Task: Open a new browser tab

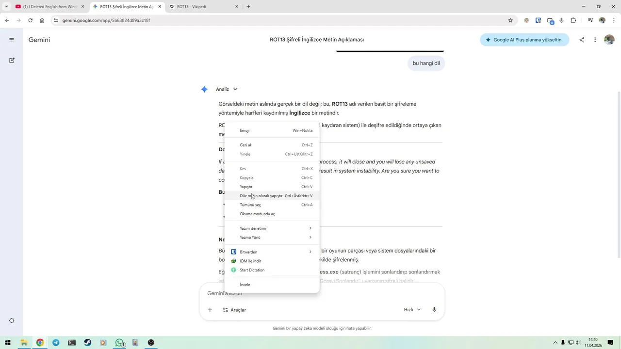Action: pos(248,7)
